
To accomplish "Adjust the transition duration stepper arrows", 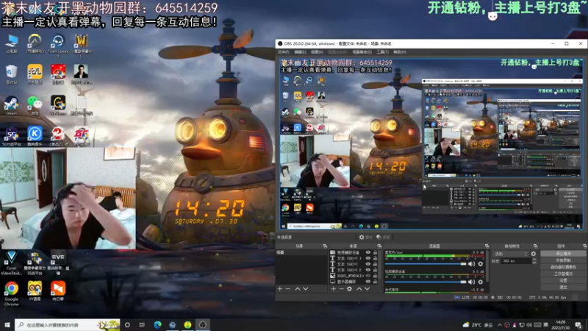I will (x=534, y=261).
